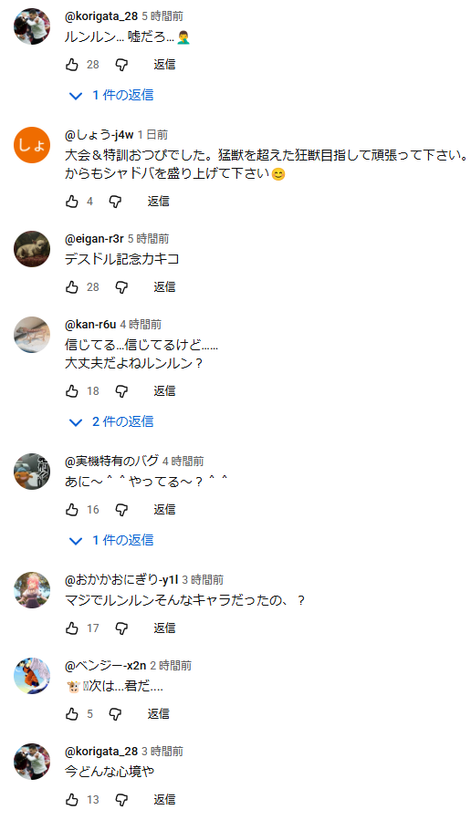Click eigan-r3r's profile picture
The height and width of the screenshot is (820, 471).
pyautogui.click(x=32, y=249)
